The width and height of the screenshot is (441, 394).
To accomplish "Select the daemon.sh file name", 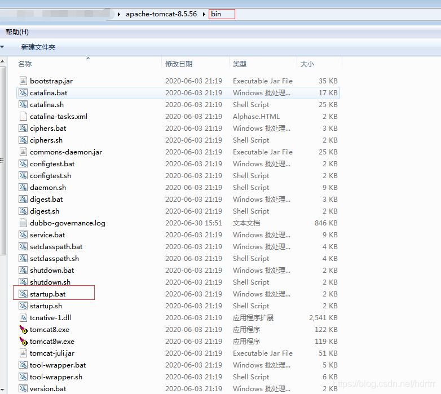I will click(x=48, y=188).
